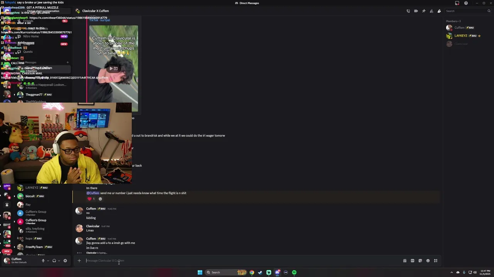Open the Help question mark icon
The image size is (494, 277).
[x=466, y=3]
